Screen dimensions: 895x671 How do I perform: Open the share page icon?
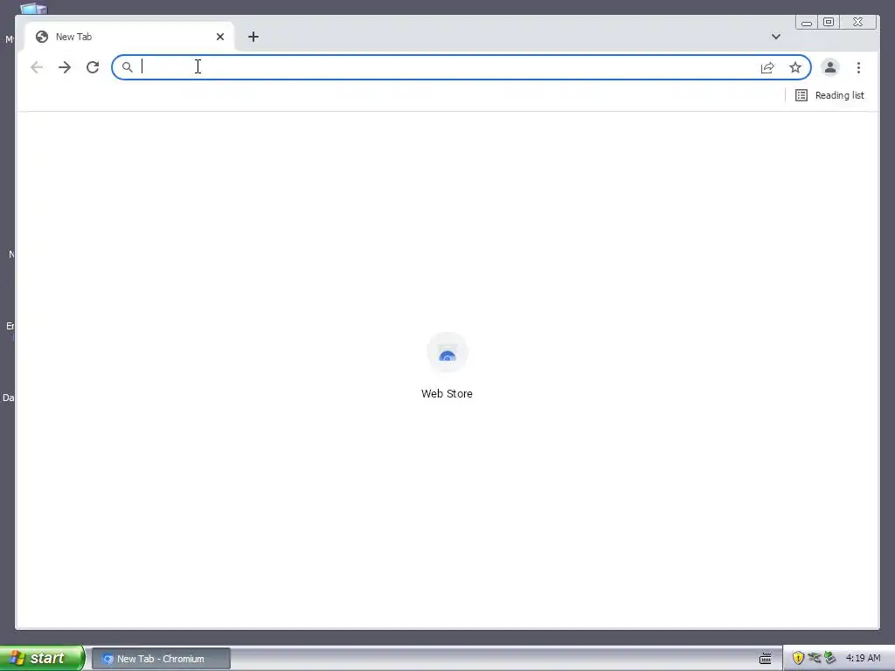(767, 67)
